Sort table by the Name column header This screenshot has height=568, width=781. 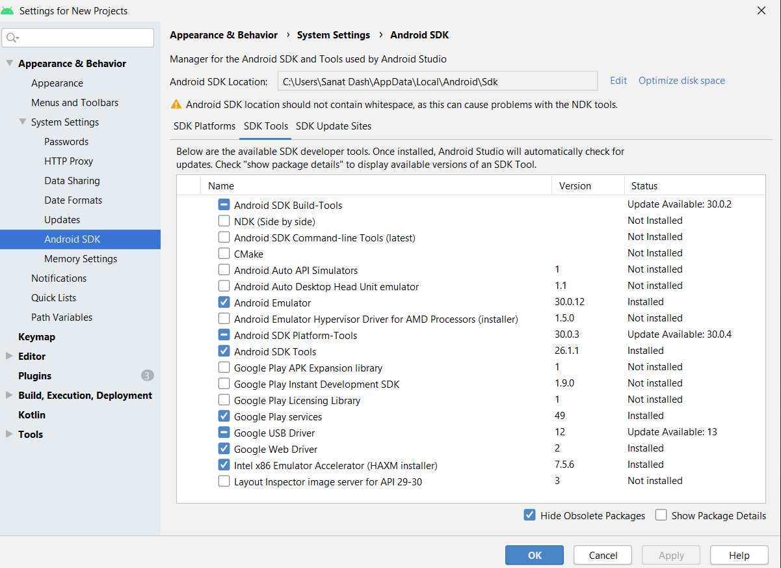coord(376,186)
